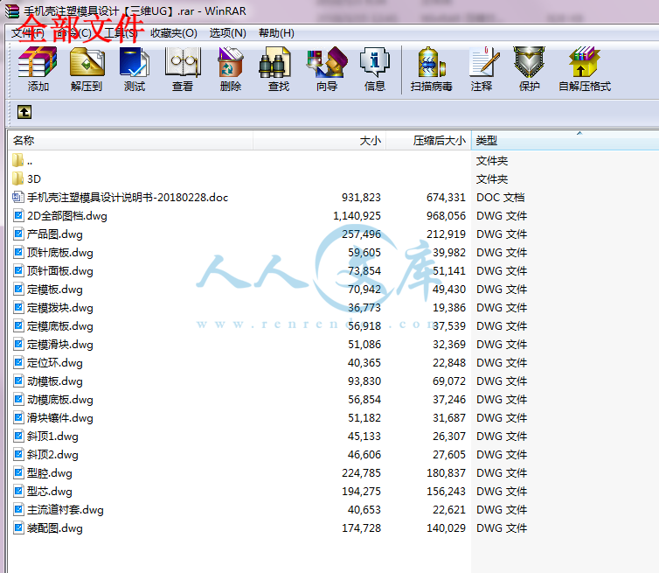Open the 帮助(H) menu

click(276, 33)
